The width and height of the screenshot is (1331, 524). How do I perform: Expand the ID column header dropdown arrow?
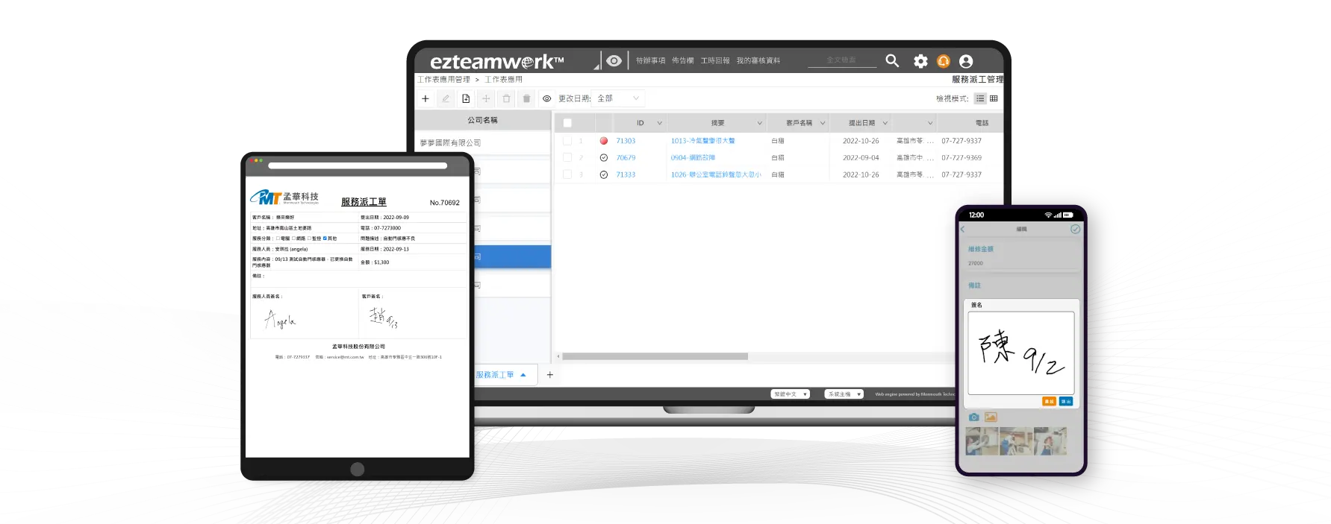pos(659,123)
